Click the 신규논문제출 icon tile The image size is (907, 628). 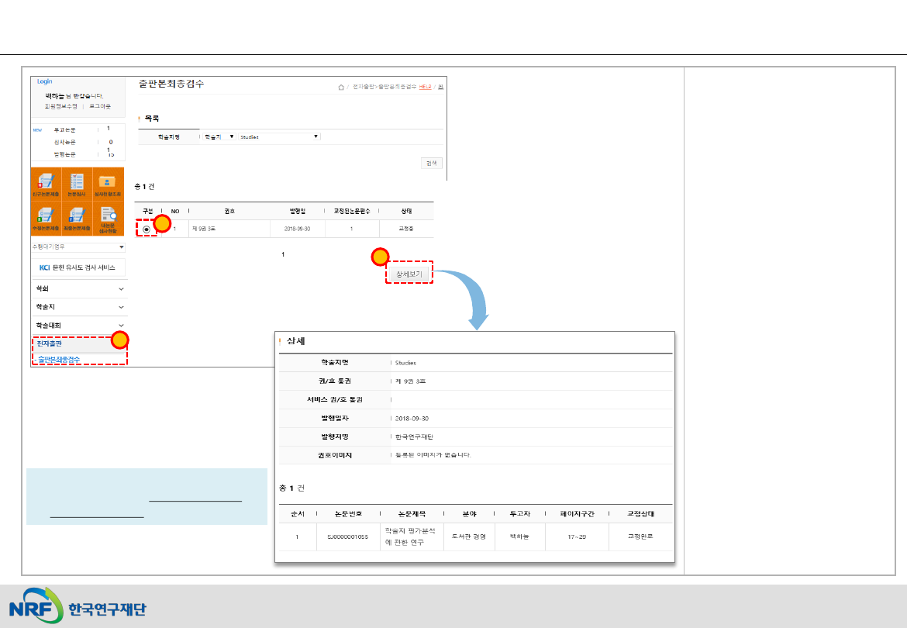click(46, 185)
